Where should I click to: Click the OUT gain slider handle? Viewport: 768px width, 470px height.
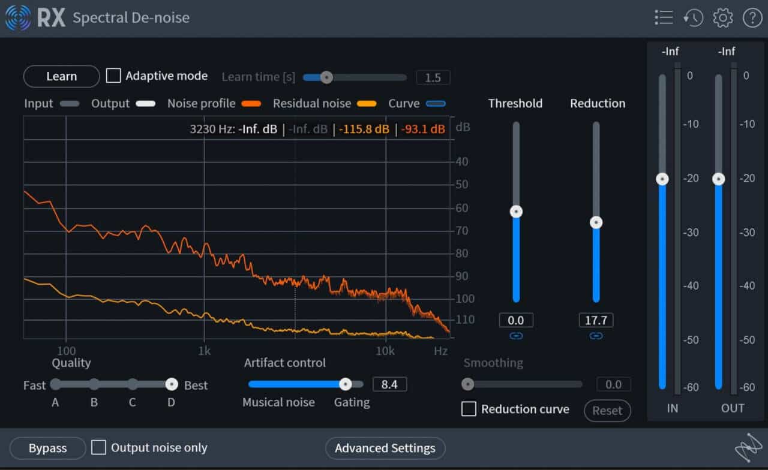(718, 179)
